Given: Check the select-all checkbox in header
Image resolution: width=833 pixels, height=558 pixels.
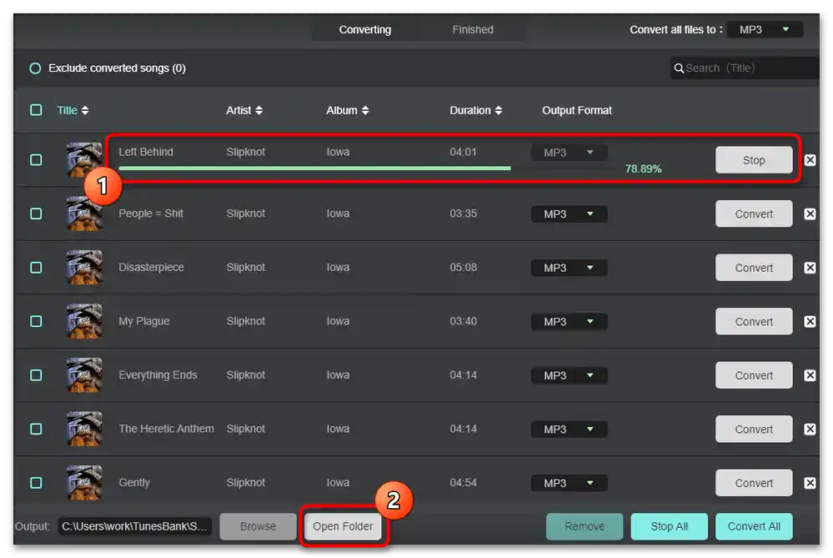Looking at the screenshot, I should point(36,110).
